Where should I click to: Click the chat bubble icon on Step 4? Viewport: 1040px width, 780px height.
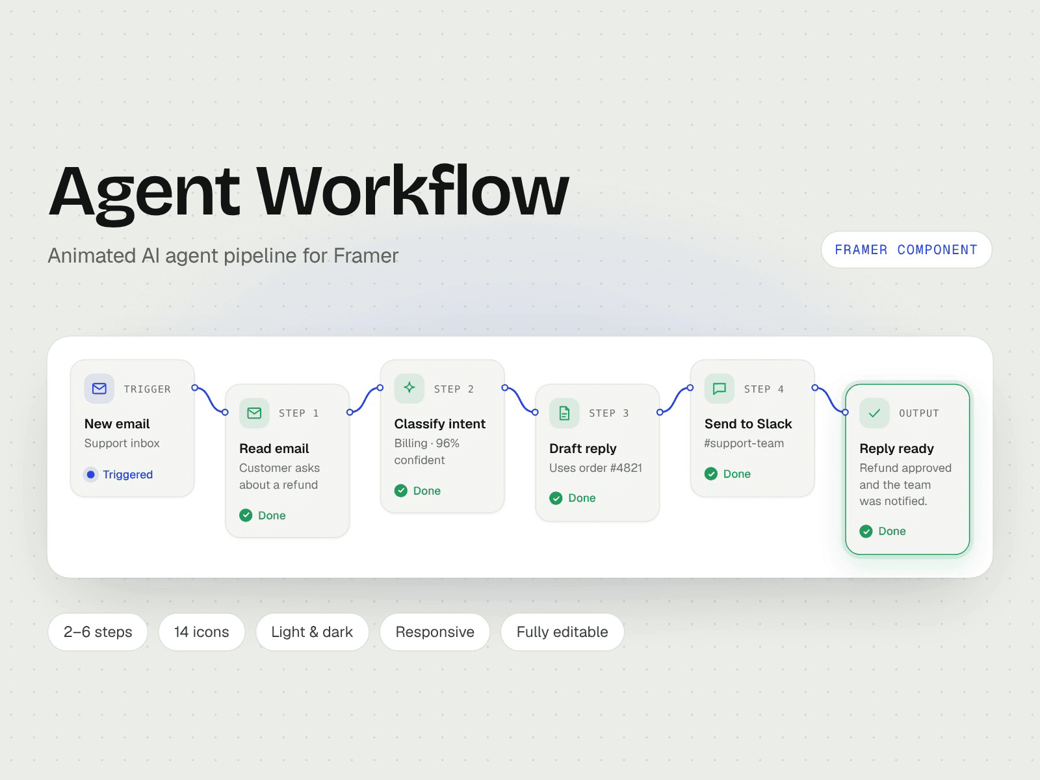tap(720, 389)
